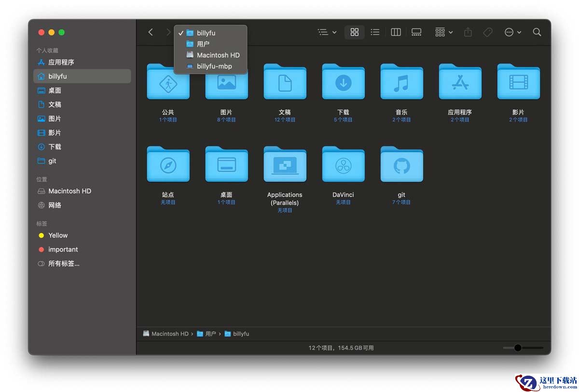Choose billyfu-mbp in the path menu
This screenshot has height=392, width=579.
pyautogui.click(x=214, y=66)
